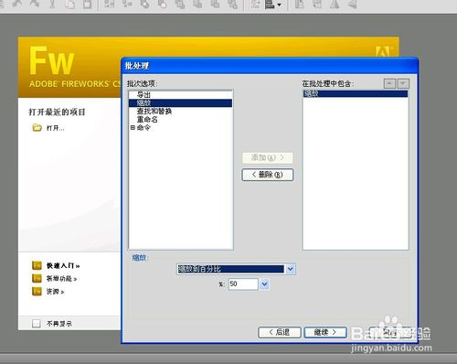Move selected batch item up with arrow button
The height and width of the screenshot is (364, 457).
(389, 83)
